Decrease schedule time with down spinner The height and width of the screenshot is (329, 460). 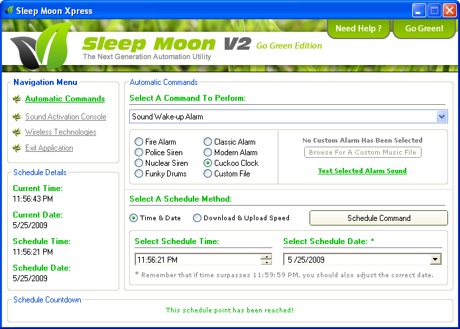(266, 263)
